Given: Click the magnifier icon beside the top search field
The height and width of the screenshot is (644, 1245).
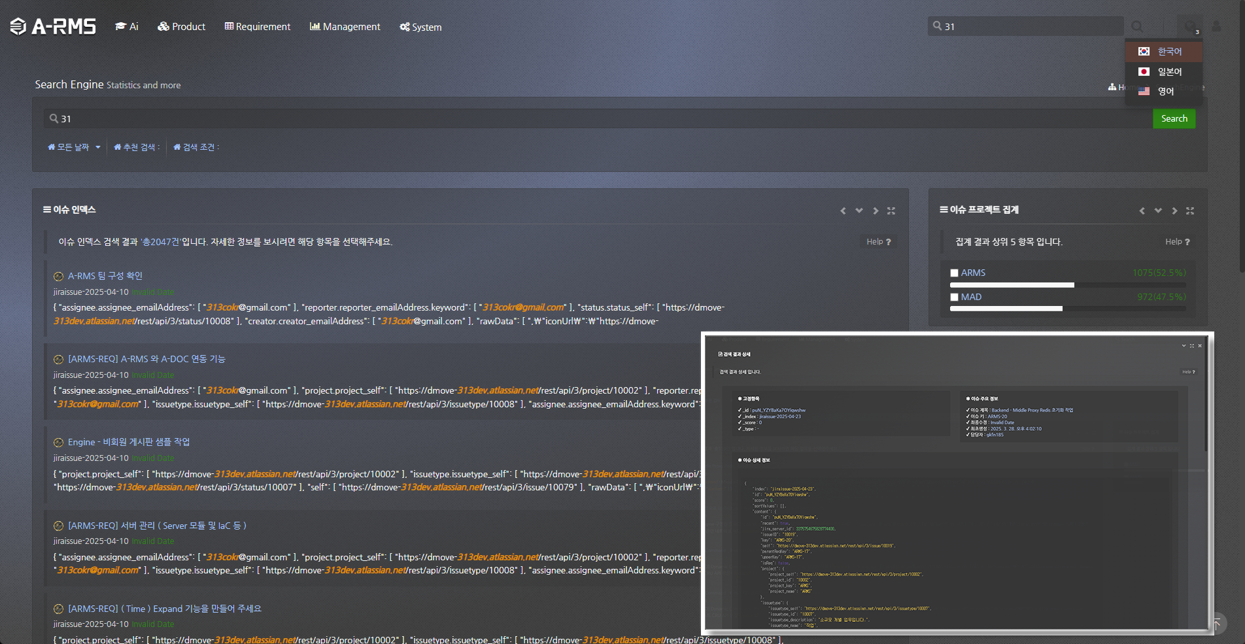Looking at the screenshot, I should pyautogui.click(x=1138, y=26).
